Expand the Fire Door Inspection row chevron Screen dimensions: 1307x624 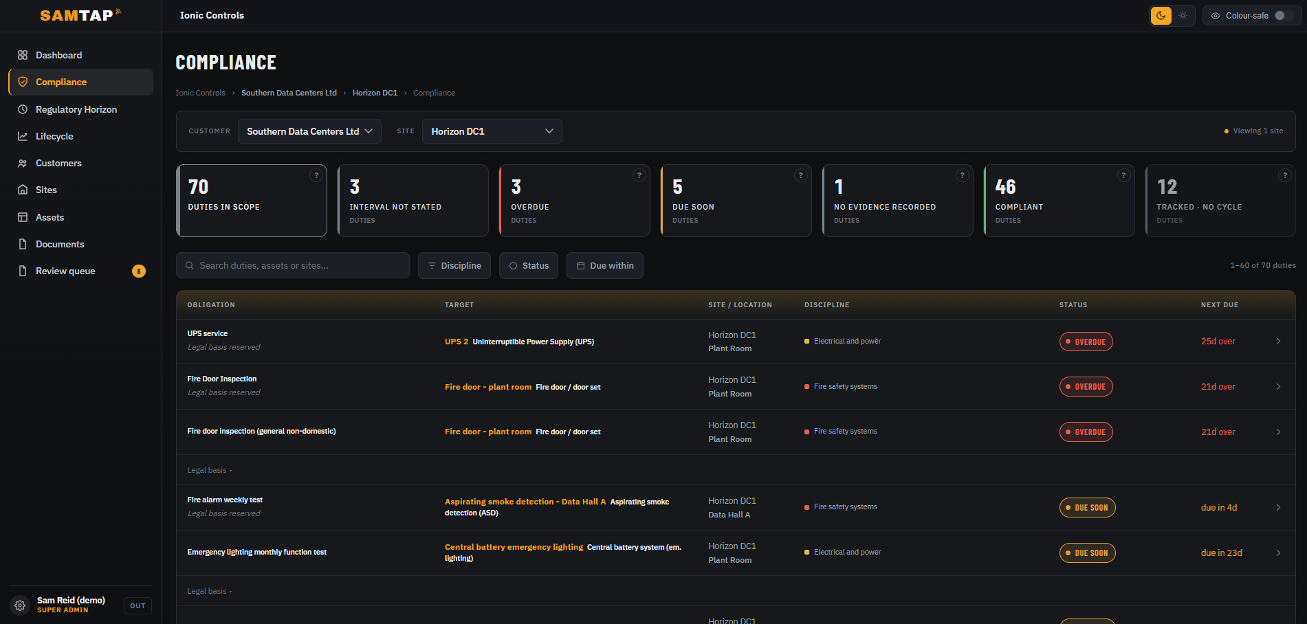click(x=1278, y=387)
